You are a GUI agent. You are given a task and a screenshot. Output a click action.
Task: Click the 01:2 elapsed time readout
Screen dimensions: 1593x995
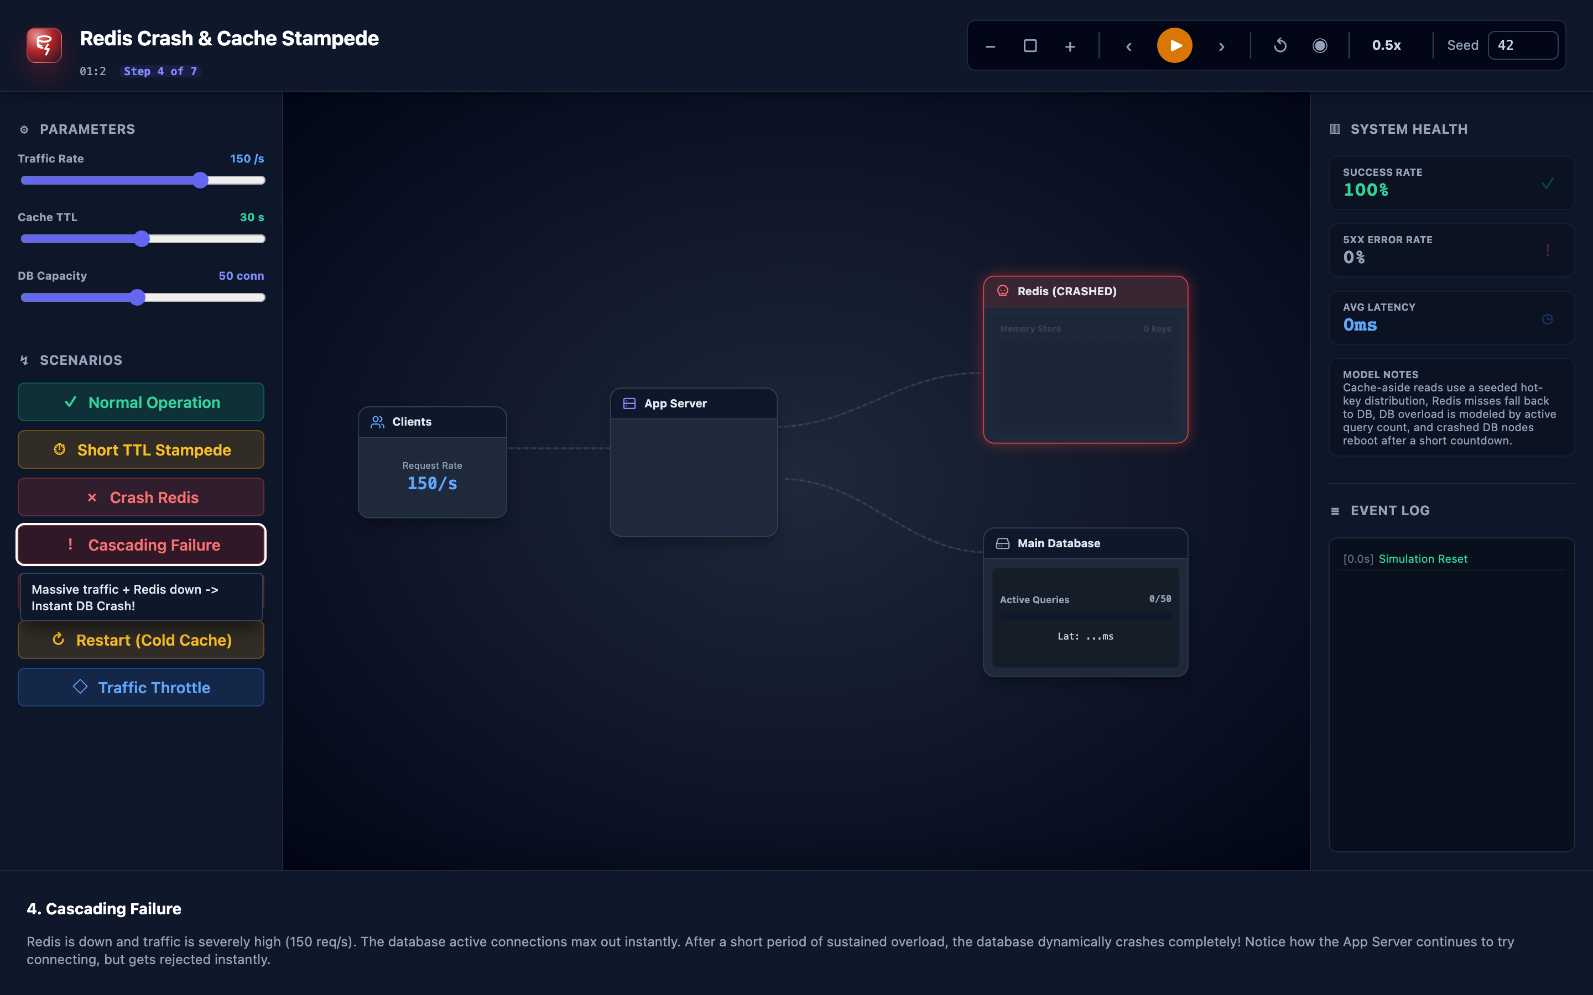[93, 71]
